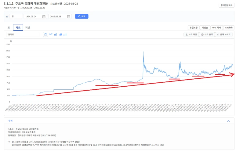
Task: Click the 1750 y-axis label
Action: tap(8, 57)
